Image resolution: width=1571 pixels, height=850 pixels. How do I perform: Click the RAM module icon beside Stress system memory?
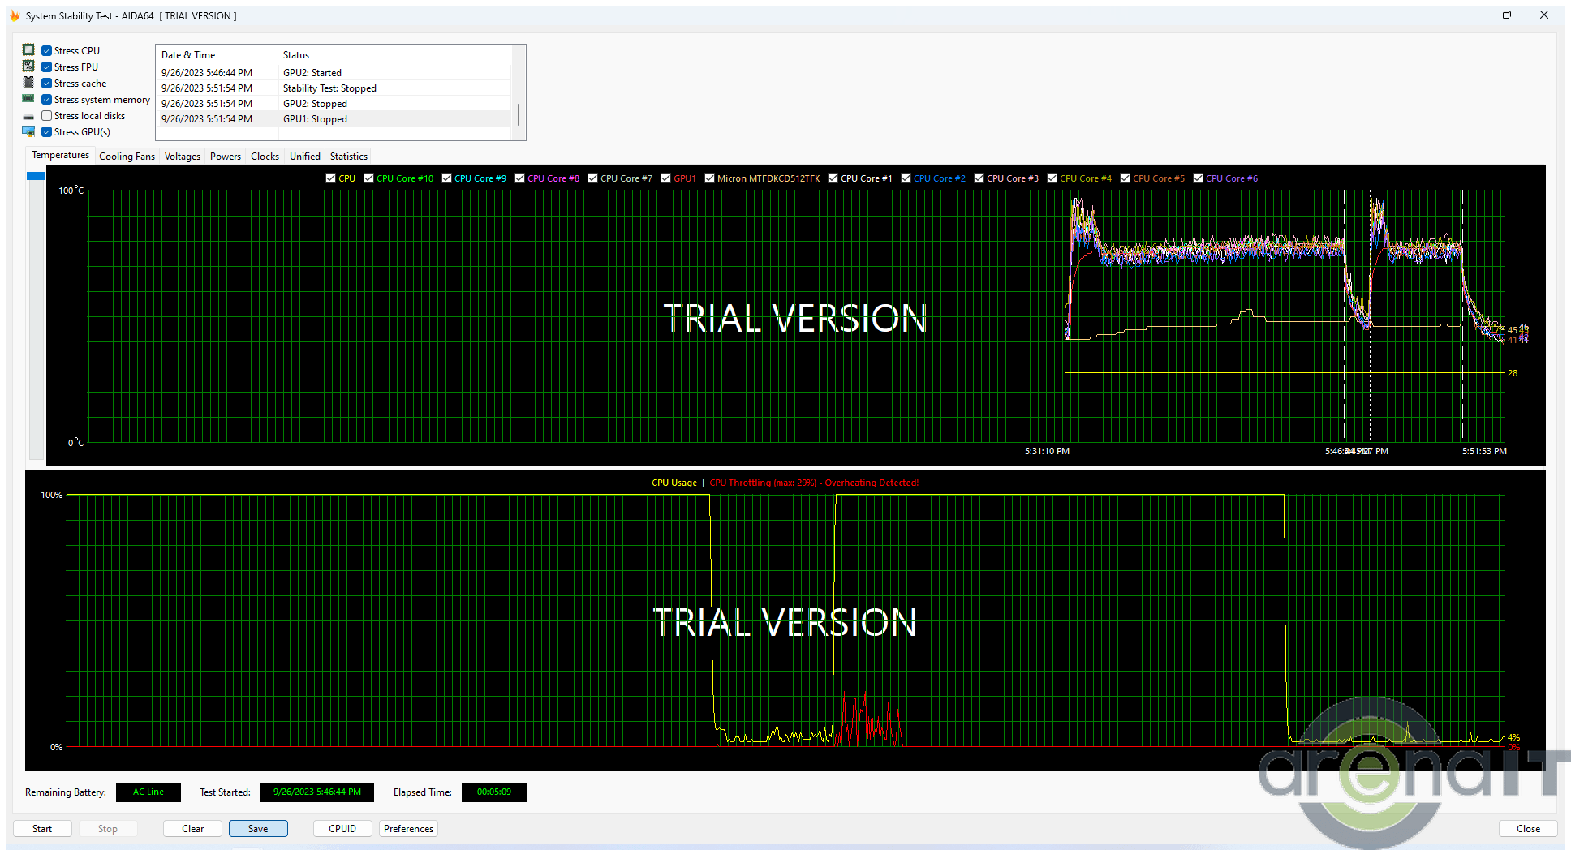tap(28, 99)
